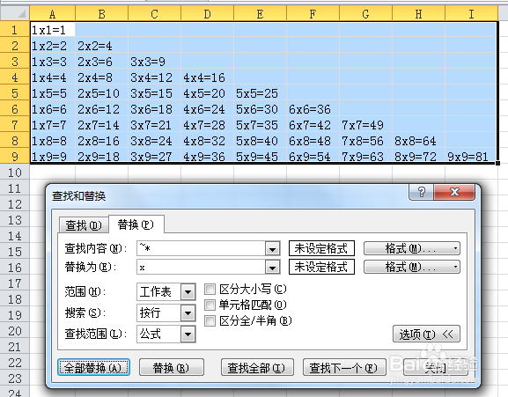Viewport: 508px width, 397px height.
Task: Open 格式 dropdown for 查找内容 row
Action: click(x=412, y=249)
